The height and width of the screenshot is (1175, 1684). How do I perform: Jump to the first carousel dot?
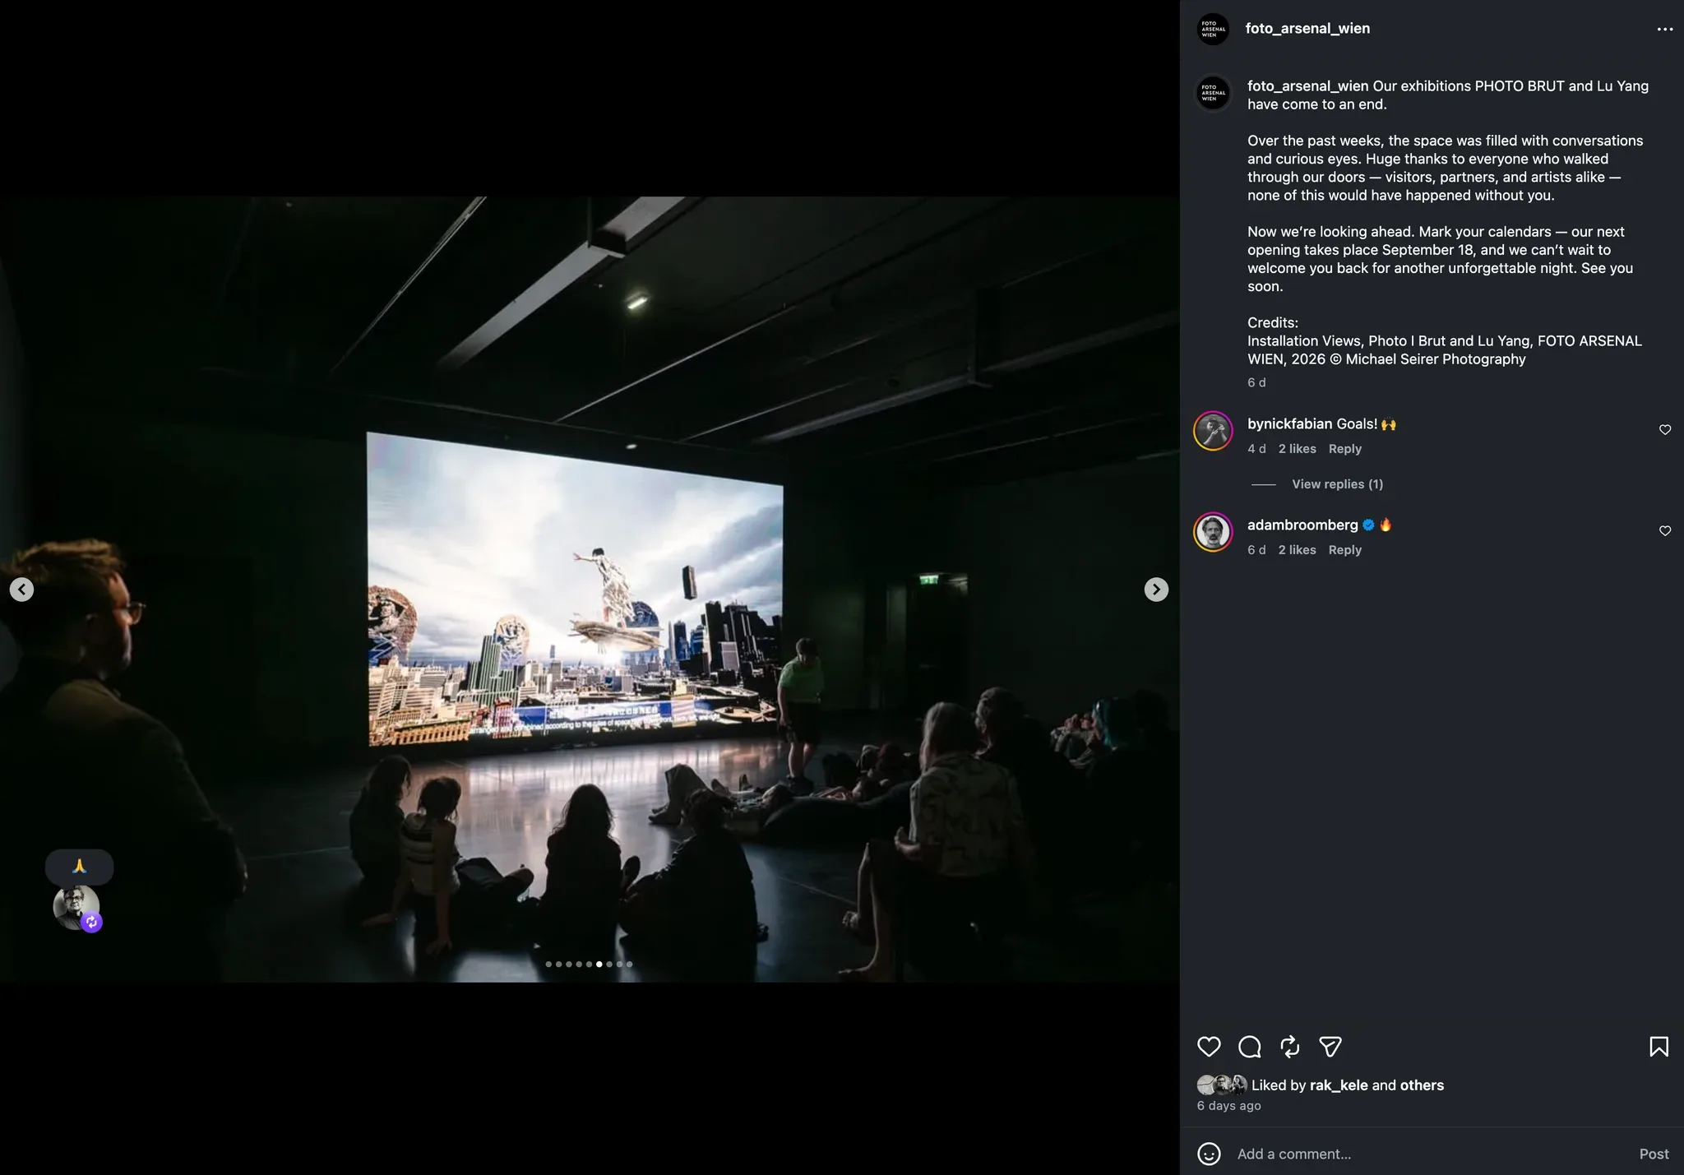tap(548, 965)
